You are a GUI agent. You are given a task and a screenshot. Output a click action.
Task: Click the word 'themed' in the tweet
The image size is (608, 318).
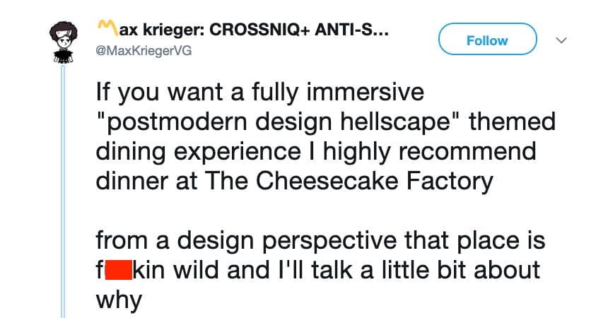coord(513,122)
